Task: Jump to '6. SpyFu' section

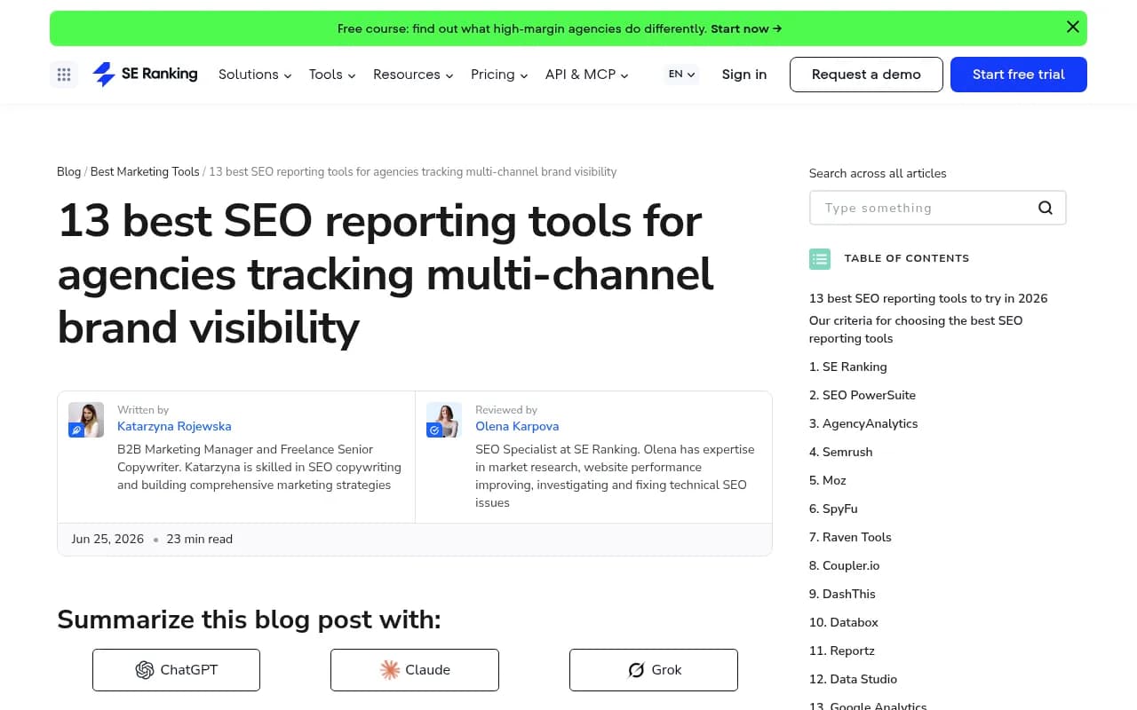Action: tap(833, 509)
